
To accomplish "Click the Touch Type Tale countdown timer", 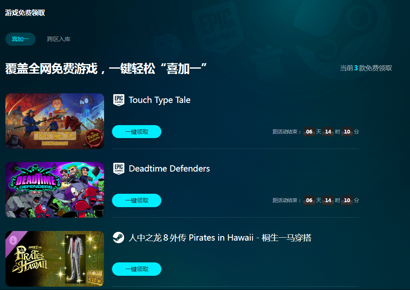I will pos(316,132).
